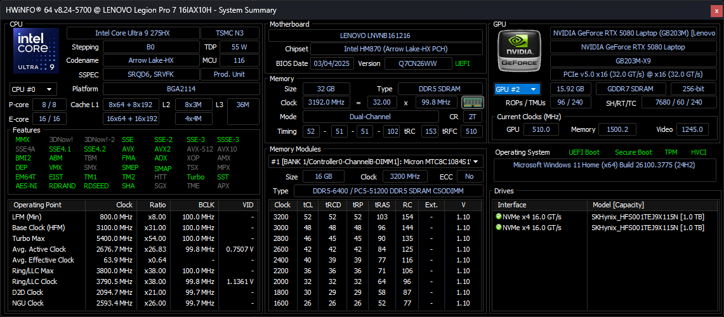
Task: Click the Intel Core Ultra 9 logo
Action: pos(37,51)
